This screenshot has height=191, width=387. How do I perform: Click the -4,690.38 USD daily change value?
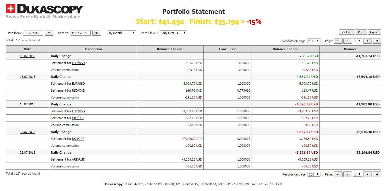pyautogui.click(x=306, y=104)
